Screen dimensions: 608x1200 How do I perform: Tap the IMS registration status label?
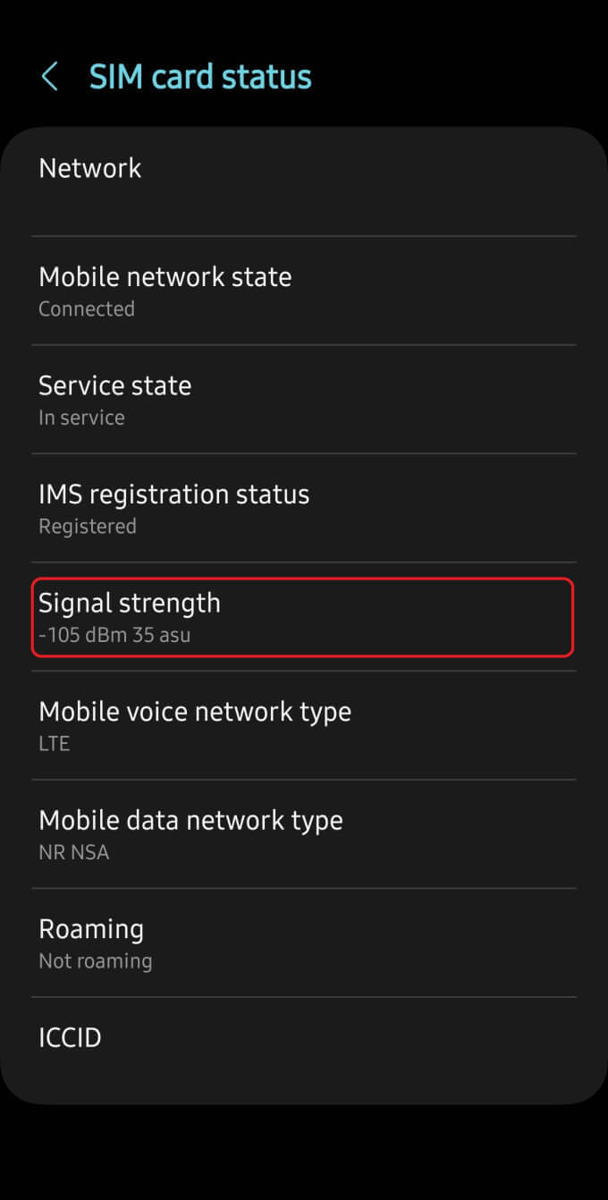(174, 494)
